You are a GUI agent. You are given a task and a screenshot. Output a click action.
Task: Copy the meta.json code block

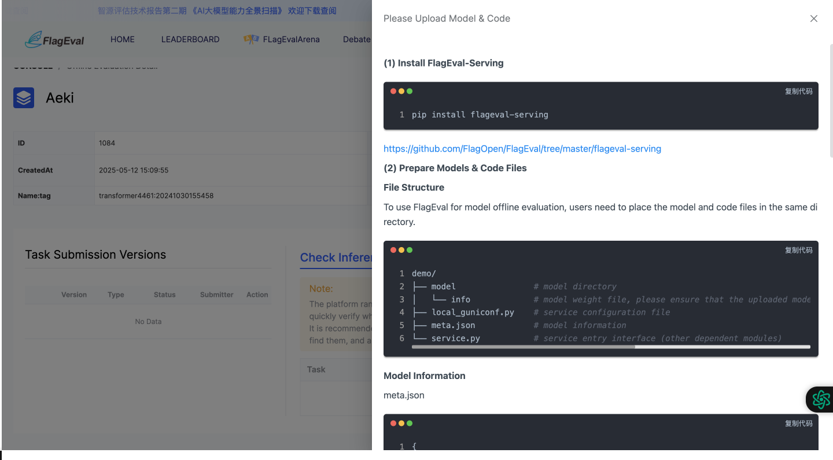[798, 423]
